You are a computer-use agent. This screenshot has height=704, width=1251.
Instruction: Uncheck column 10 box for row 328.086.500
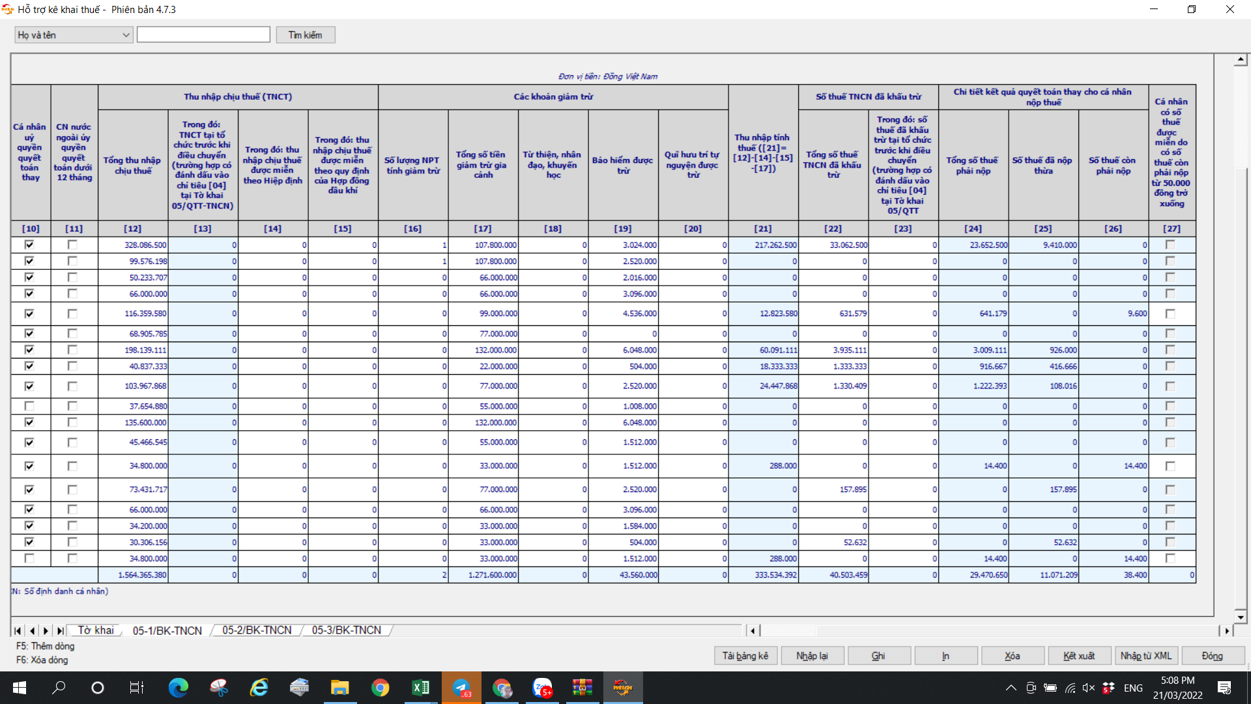coord(29,244)
